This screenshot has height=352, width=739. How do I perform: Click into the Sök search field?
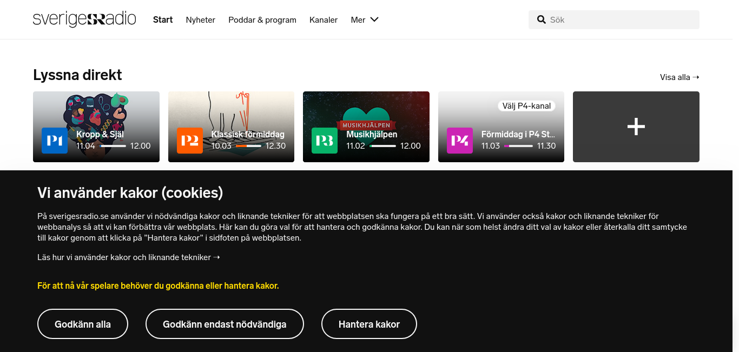point(614,19)
